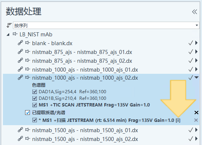
Task: Click checkmark for nistmab_1000_ajs_02.dx
Action: click(191, 77)
